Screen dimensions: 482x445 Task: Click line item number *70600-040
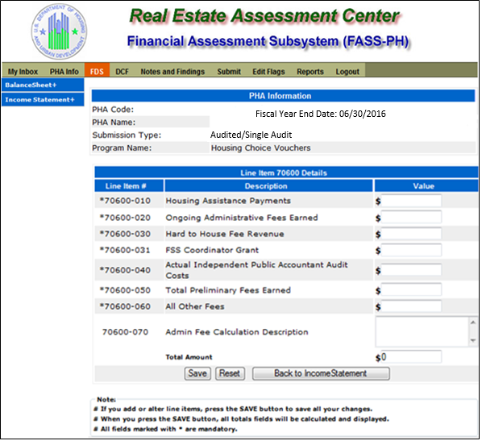[x=125, y=270]
